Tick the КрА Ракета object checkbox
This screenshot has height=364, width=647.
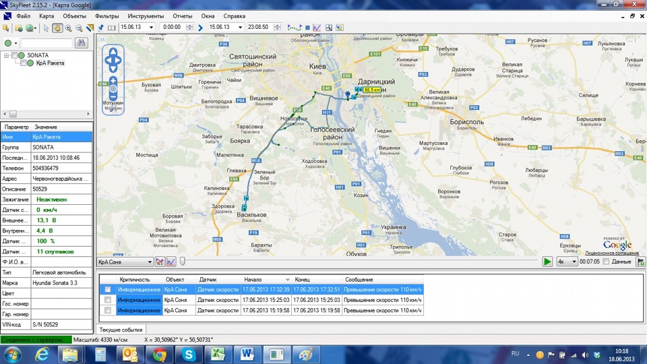coord(24,63)
